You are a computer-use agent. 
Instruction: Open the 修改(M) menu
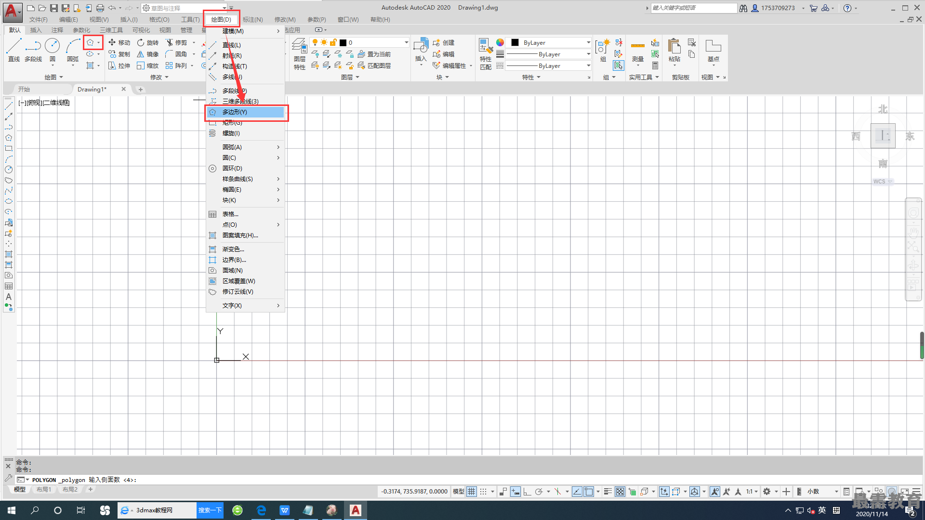pyautogui.click(x=285, y=19)
